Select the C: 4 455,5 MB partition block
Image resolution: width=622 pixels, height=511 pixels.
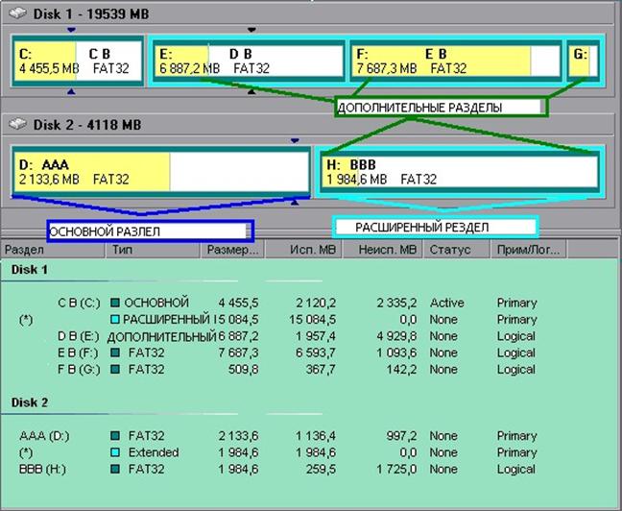click(78, 61)
